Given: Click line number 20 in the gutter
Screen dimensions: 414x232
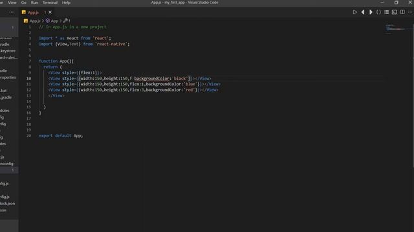Looking at the screenshot, I should point(28,136).
